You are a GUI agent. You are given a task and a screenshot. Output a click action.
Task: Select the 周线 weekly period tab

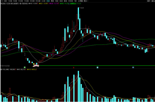point(52,1)
